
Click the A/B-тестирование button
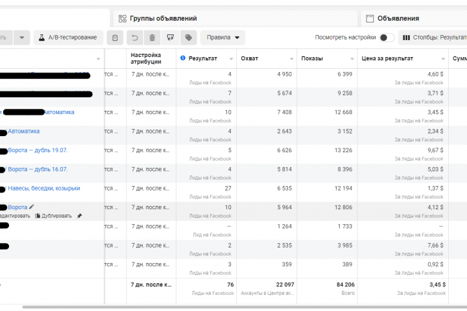[x=69, y=38]
